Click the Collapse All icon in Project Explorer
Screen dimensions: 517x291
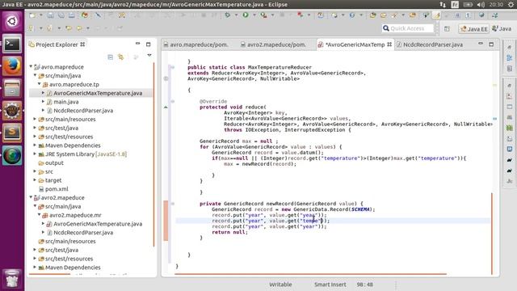pyautogui.click(x=110, y=57)
